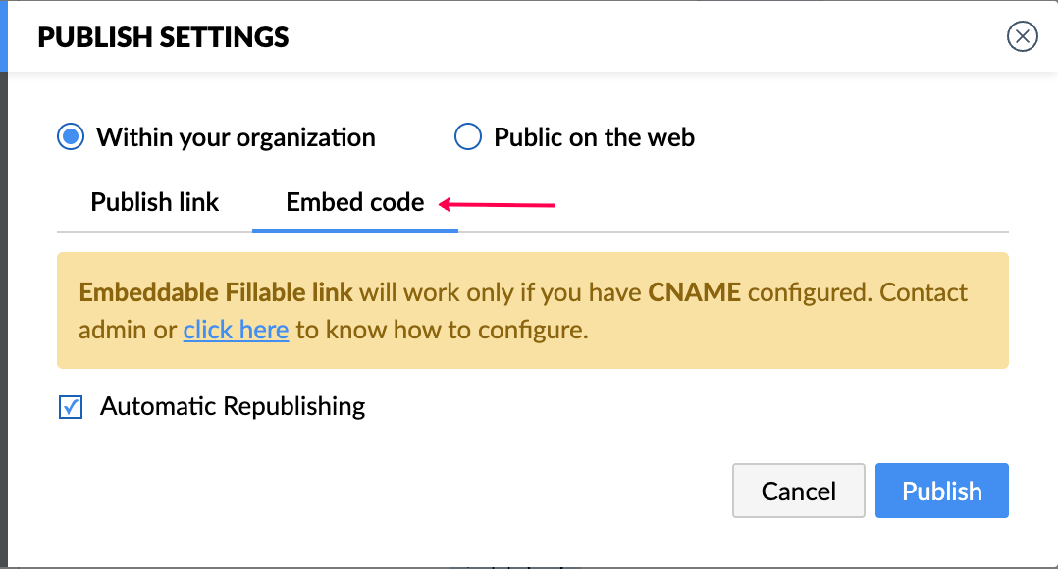Hit the blue Publish button
Screen dimensions: 1058x569
(x=942, y=491)
